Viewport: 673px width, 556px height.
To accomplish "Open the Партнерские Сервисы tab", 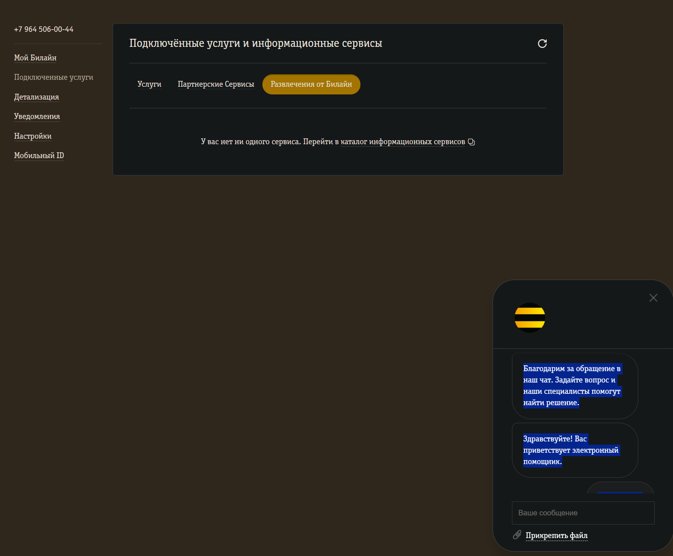I will click(x=216, y=84).
